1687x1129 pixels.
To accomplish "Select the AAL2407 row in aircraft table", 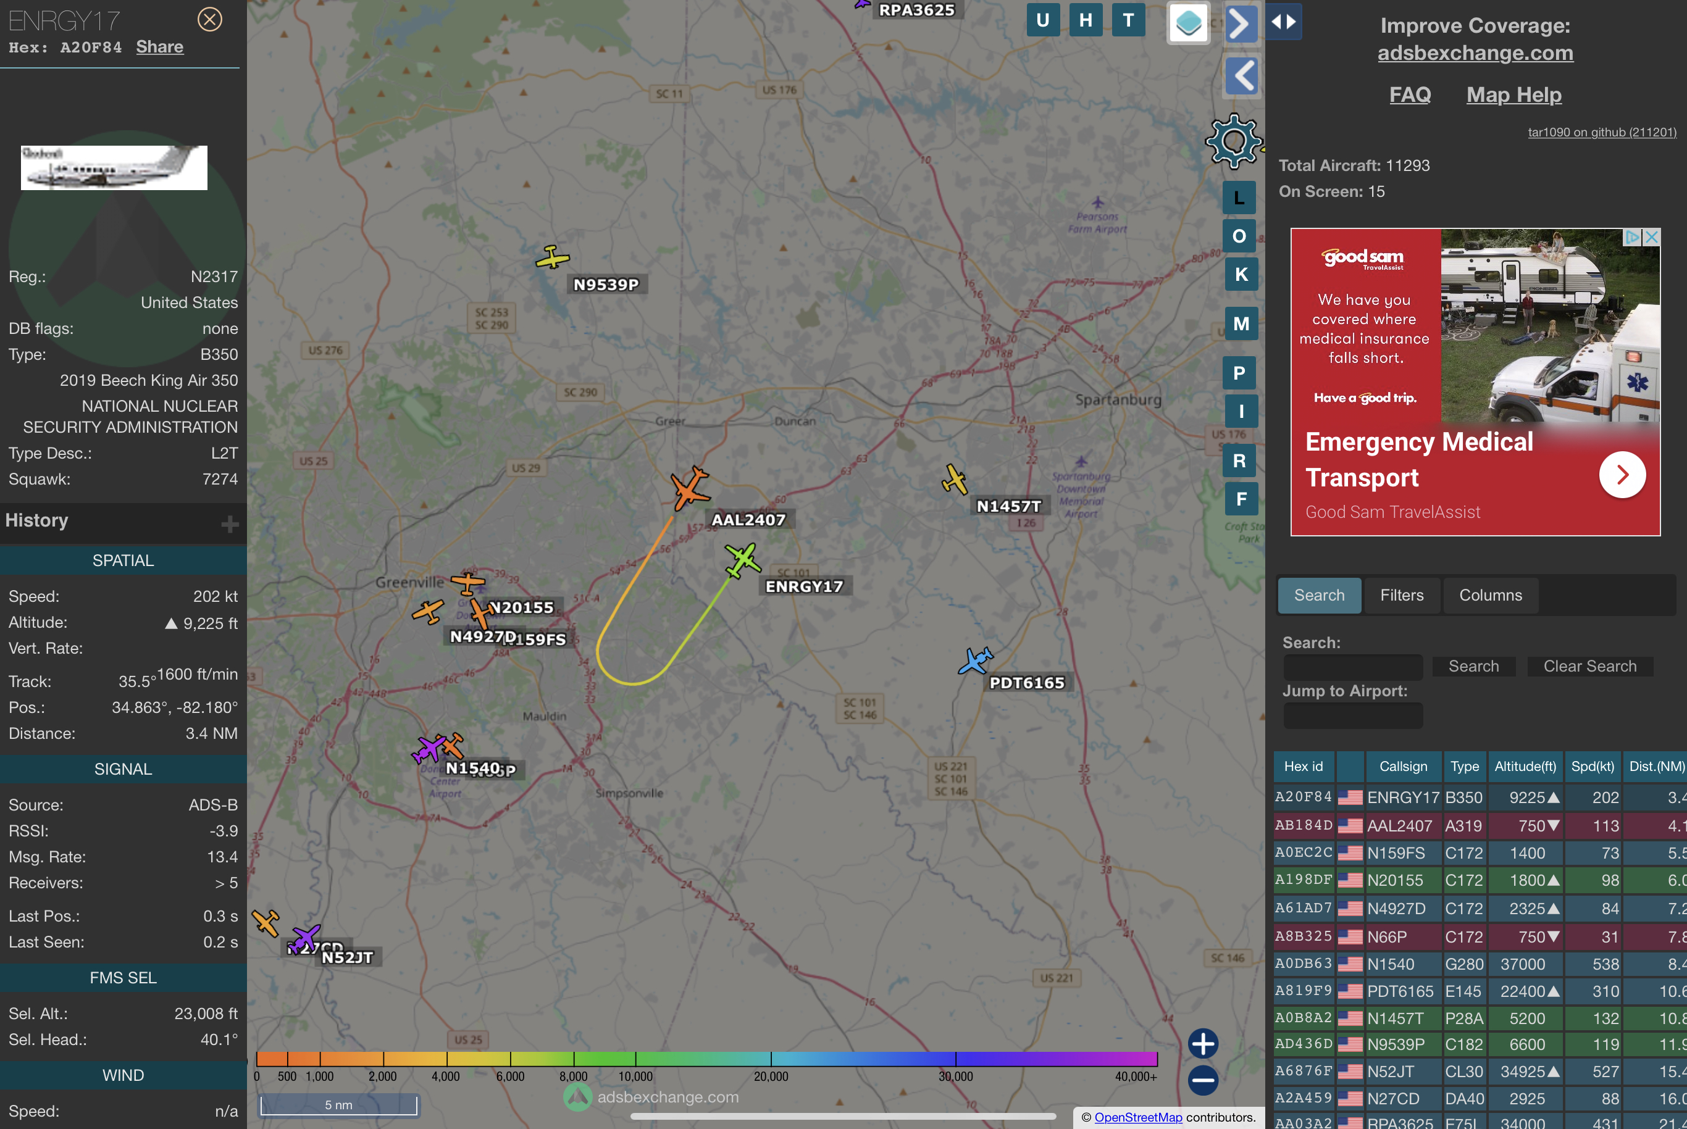I will [1480, 825].
